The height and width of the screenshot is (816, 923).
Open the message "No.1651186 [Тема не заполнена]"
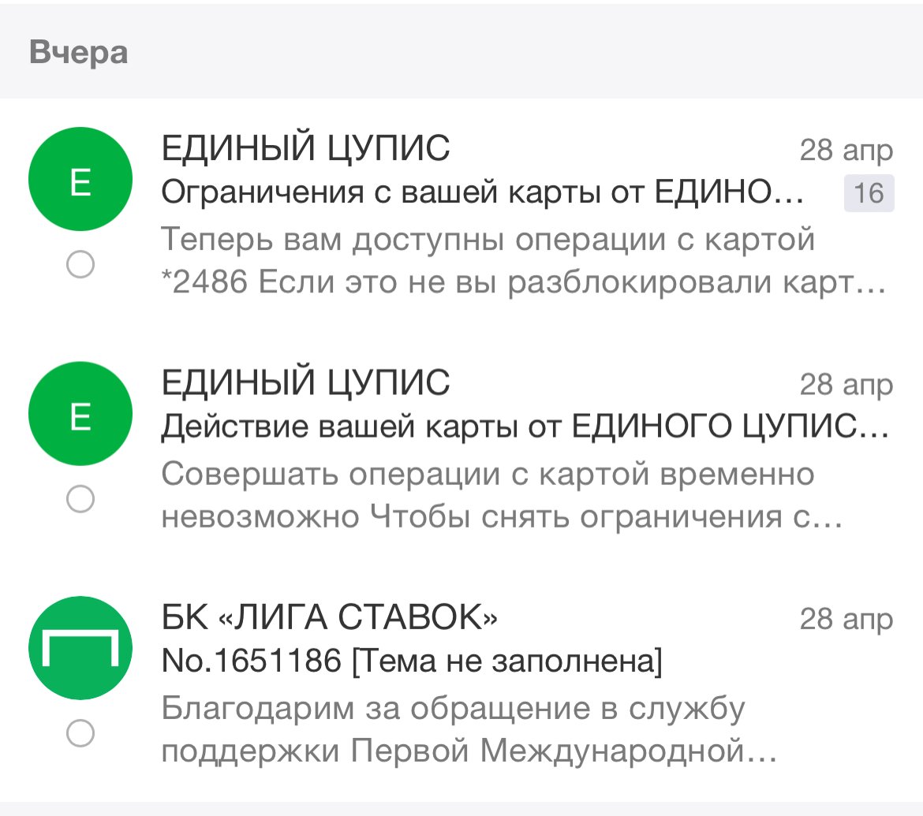tap(412, 662)
